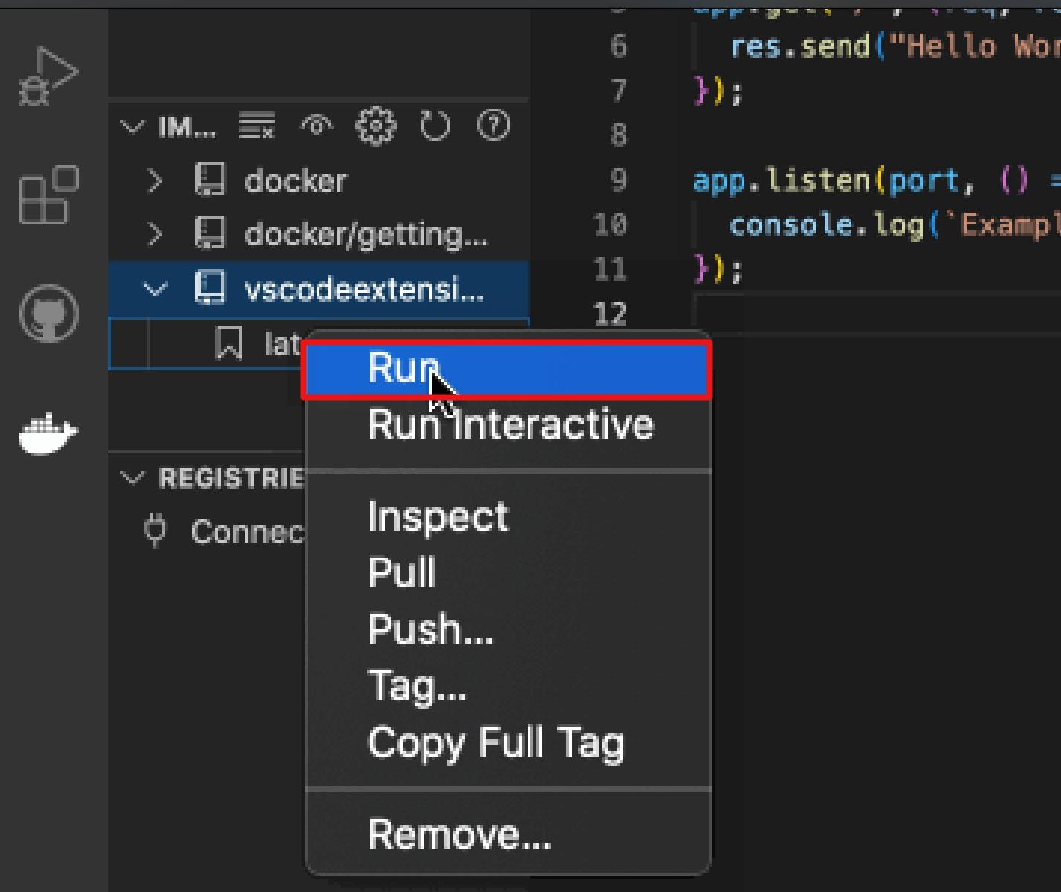The height and width of the screenshot is (892, 1061).
Task: Click Copy Full Tag option
Action: (x=496, y=743)
